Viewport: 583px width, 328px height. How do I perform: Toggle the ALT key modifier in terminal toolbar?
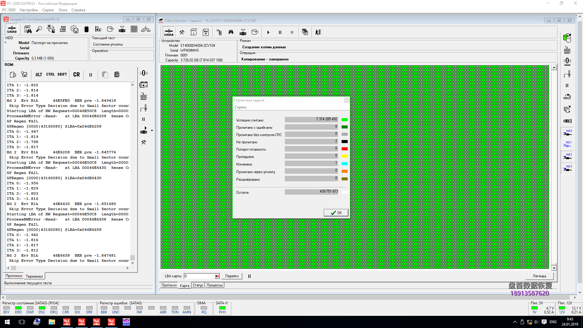click(39, 74)
